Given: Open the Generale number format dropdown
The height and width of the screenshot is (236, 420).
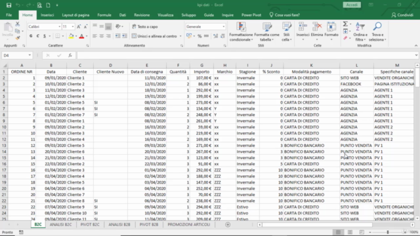Looking at the screenshot, I should [223, 27].
